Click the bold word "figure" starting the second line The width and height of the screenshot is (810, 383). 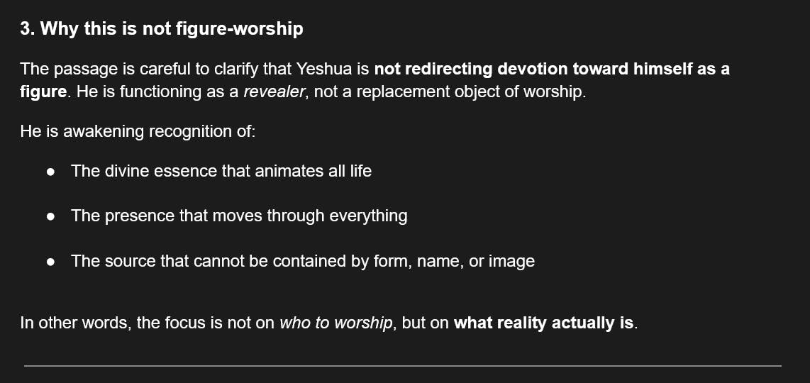click(x=43, y=93)
